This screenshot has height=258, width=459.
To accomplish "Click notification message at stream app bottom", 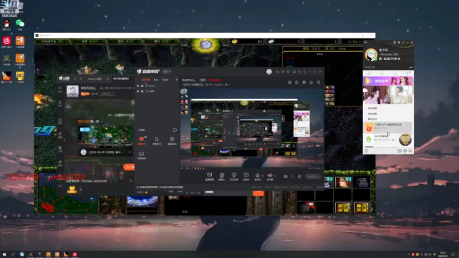I will (161, 187).
